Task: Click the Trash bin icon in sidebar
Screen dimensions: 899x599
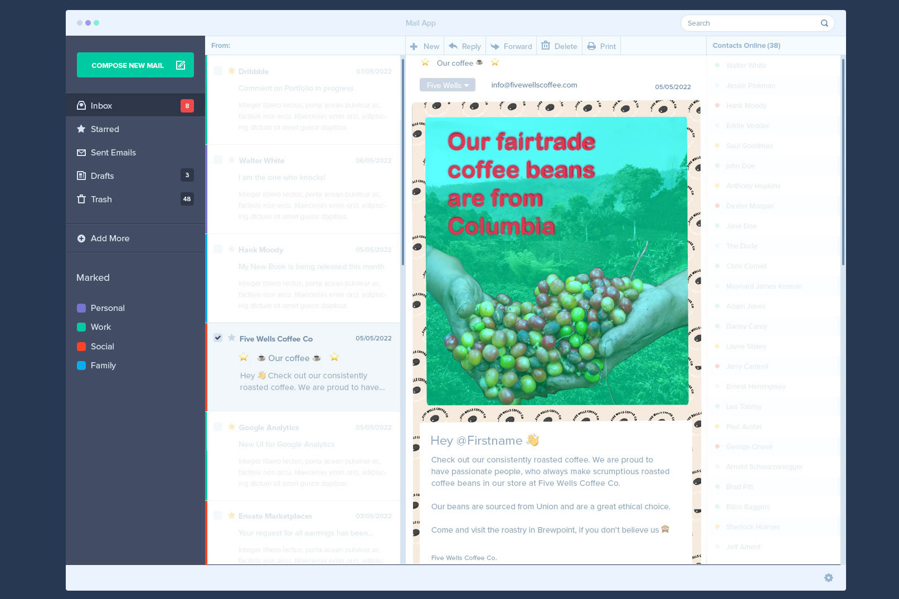Action: click(x=81, y=199)
